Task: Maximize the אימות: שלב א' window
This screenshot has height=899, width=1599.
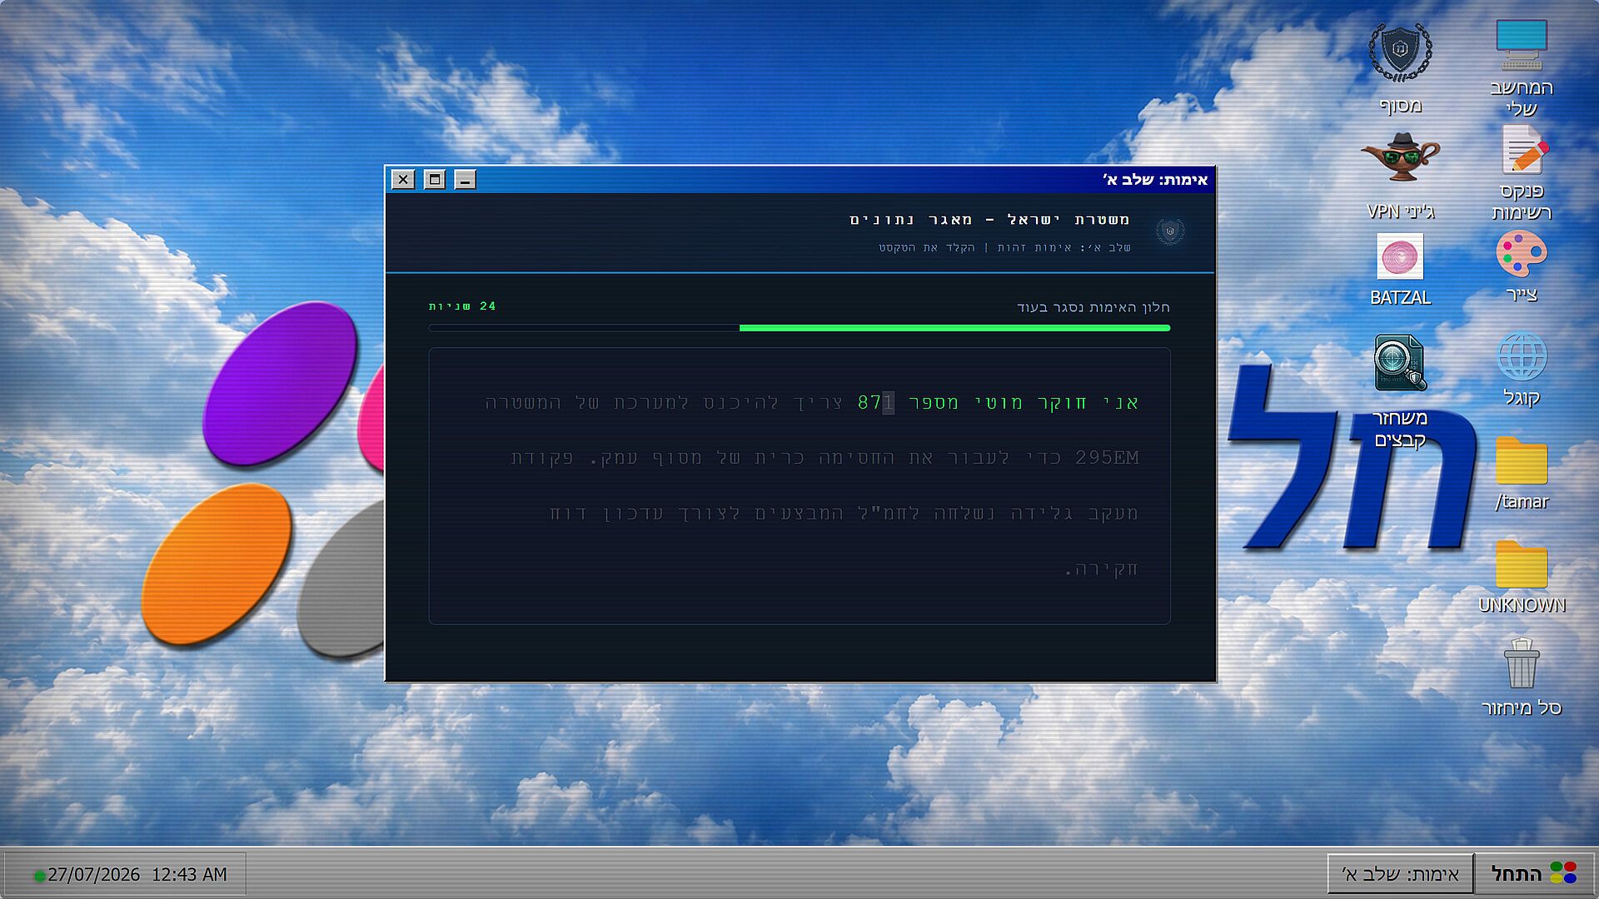Action: click(434, 179)
